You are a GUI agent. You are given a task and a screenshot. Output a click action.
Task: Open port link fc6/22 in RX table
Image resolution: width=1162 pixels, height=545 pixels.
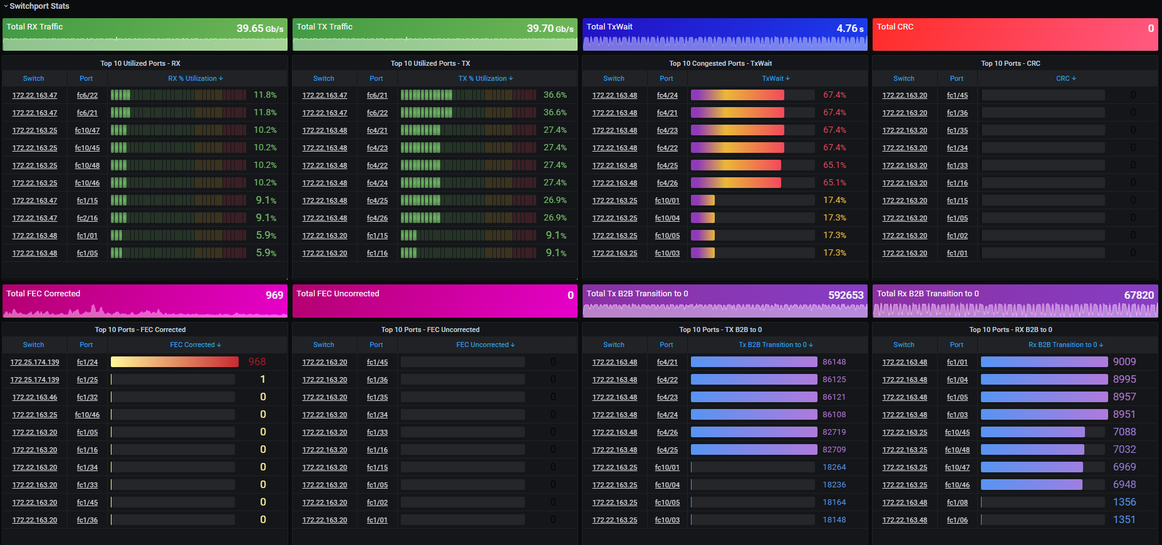pyautogui.click(x=87, y=95)
